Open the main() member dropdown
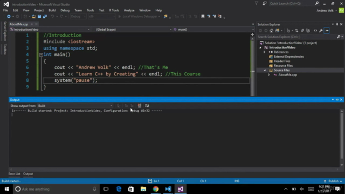This screenshot has height=194, width=345. coord(213,30)
